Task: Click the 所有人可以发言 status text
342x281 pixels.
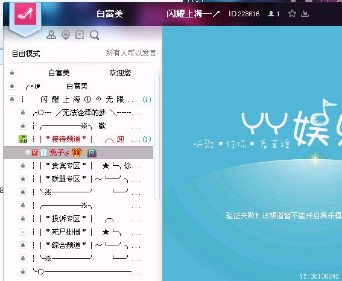Action: pos(131,53)
